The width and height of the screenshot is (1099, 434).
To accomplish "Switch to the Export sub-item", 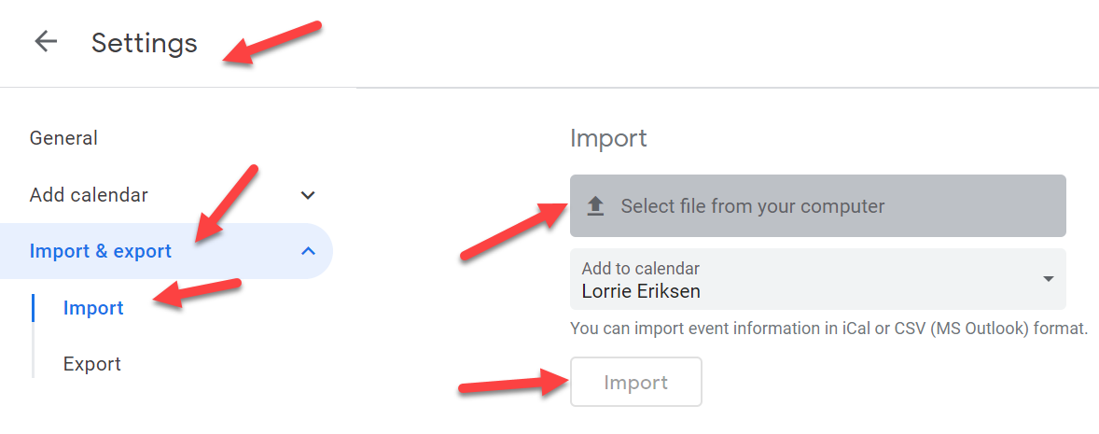I will tap(91, 364).
